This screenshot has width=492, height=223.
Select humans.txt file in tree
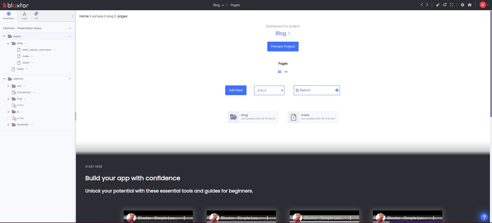(x=24, y=92)
